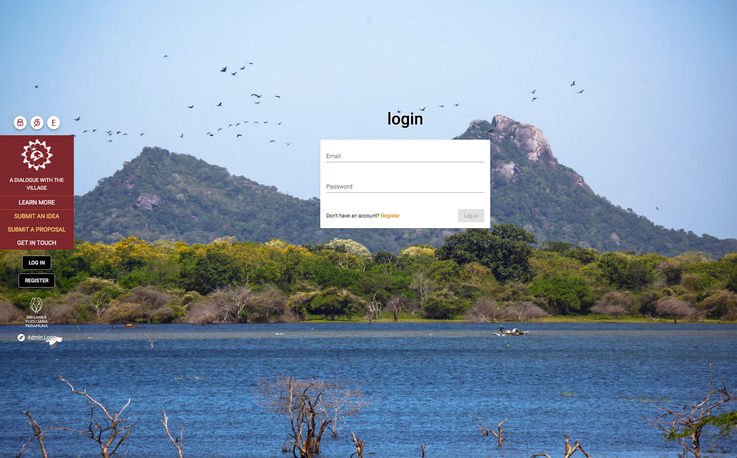Screen dimensions: 737x458
Task: Click the LOG IN button in sidebar
Action: pyautogui.click(x=36, y=262)
